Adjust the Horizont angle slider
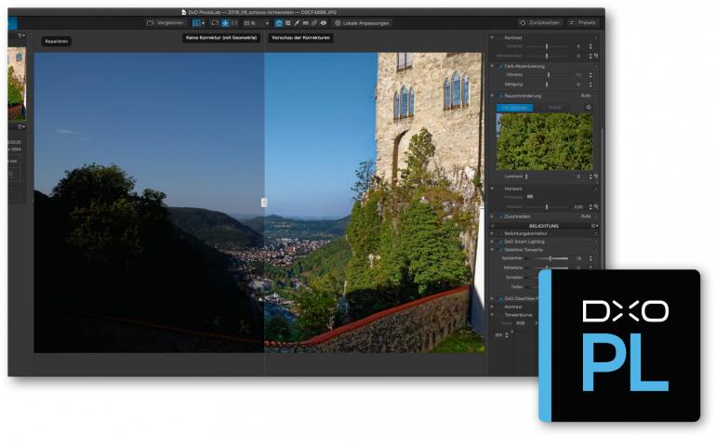This screenshot has height=444, width=716. tap(547, 207)
